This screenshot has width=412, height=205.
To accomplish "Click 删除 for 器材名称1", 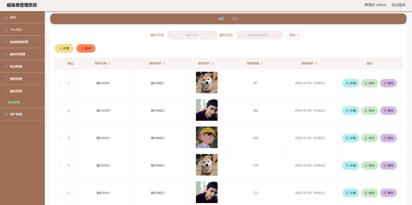I will [x=388, y=193].
